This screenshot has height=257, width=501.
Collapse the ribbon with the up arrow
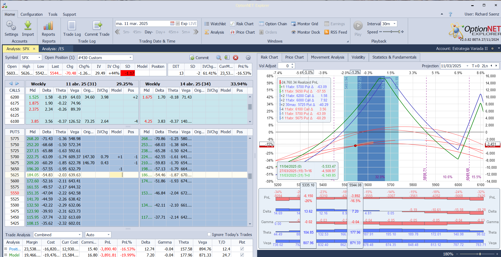442,14
